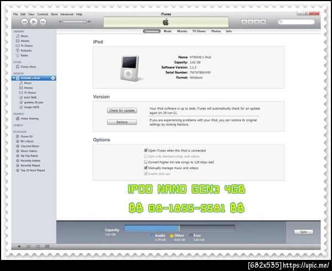
Task: Click the add playlist plus icon
Action: [x=19, y=247]
